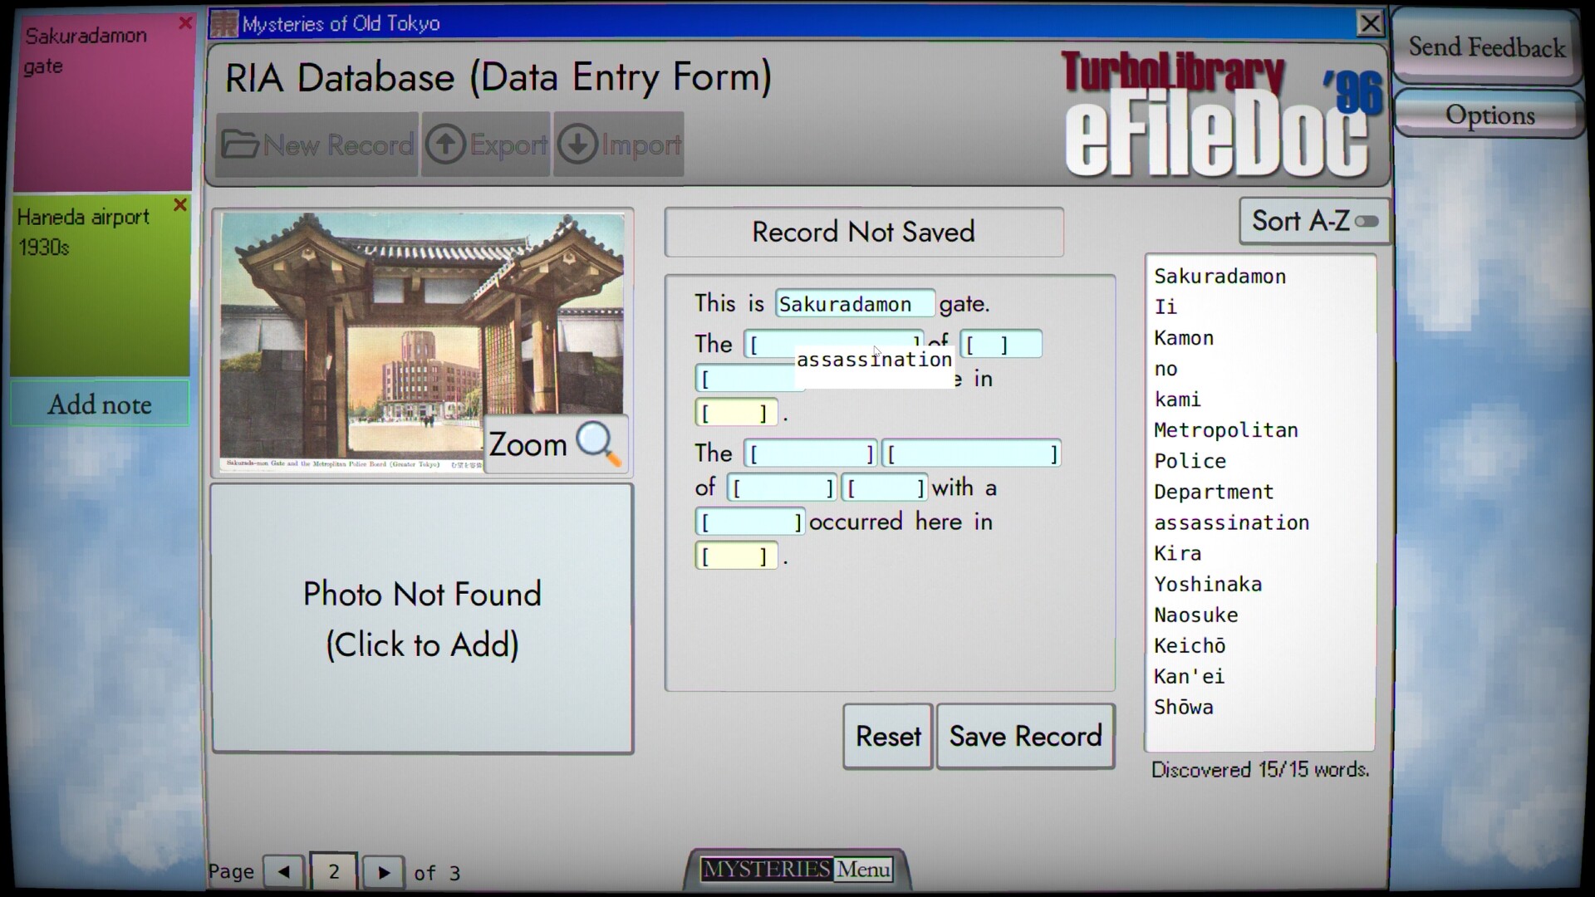Open a New Record with the folder icon

pos(317,144)
